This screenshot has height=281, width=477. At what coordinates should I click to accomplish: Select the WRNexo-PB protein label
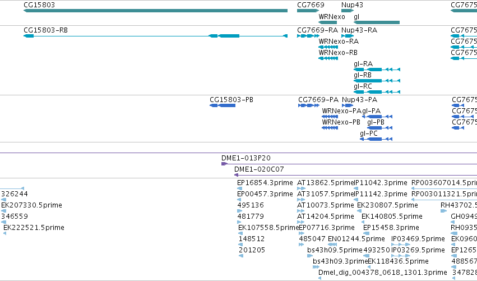click(x=341, y=122)
